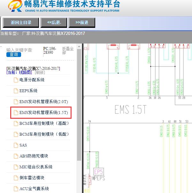Open ABS防抱死模块 tree item
Image resolution: width=192 pixels, height=193 pixels.
pos(34,156)
